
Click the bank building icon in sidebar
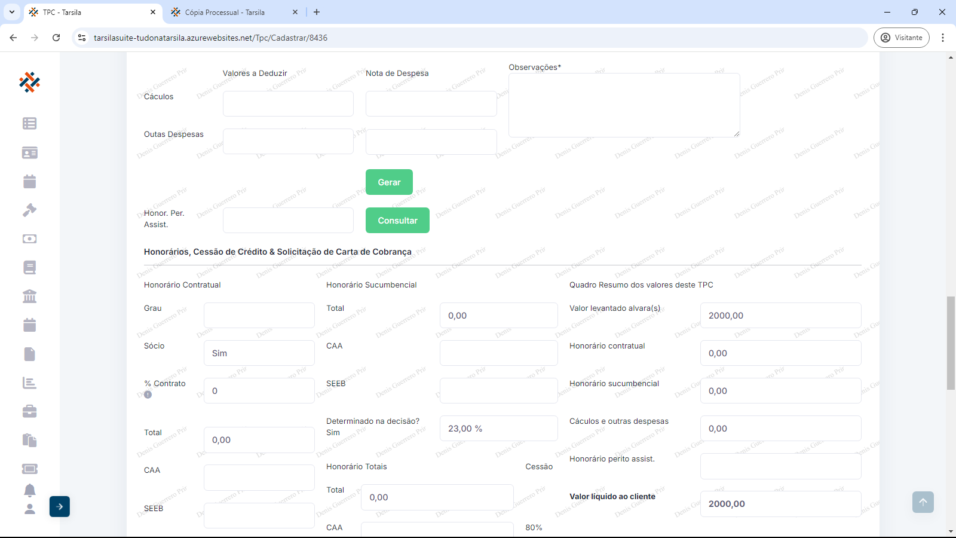point(29,296)
